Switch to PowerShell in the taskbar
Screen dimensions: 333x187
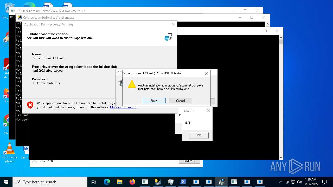pyautogui.click(x=183, y=182)
